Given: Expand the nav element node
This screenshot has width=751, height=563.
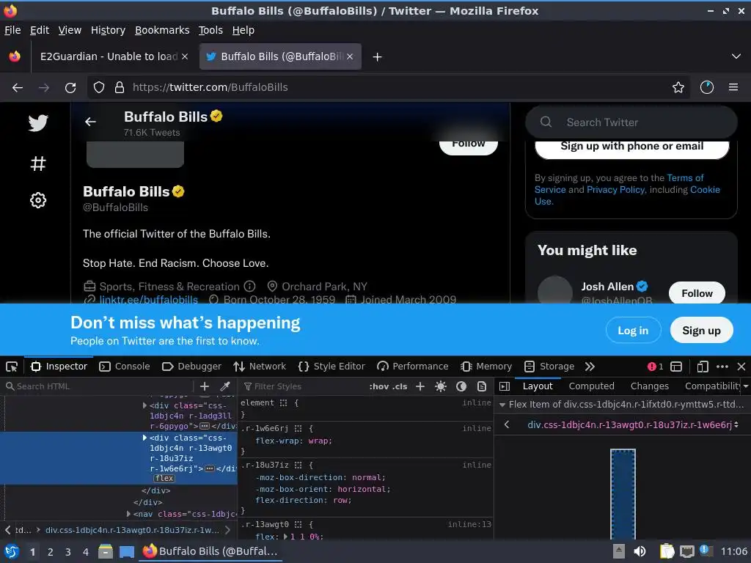Looking at the screenshot, I should [128, 514].
